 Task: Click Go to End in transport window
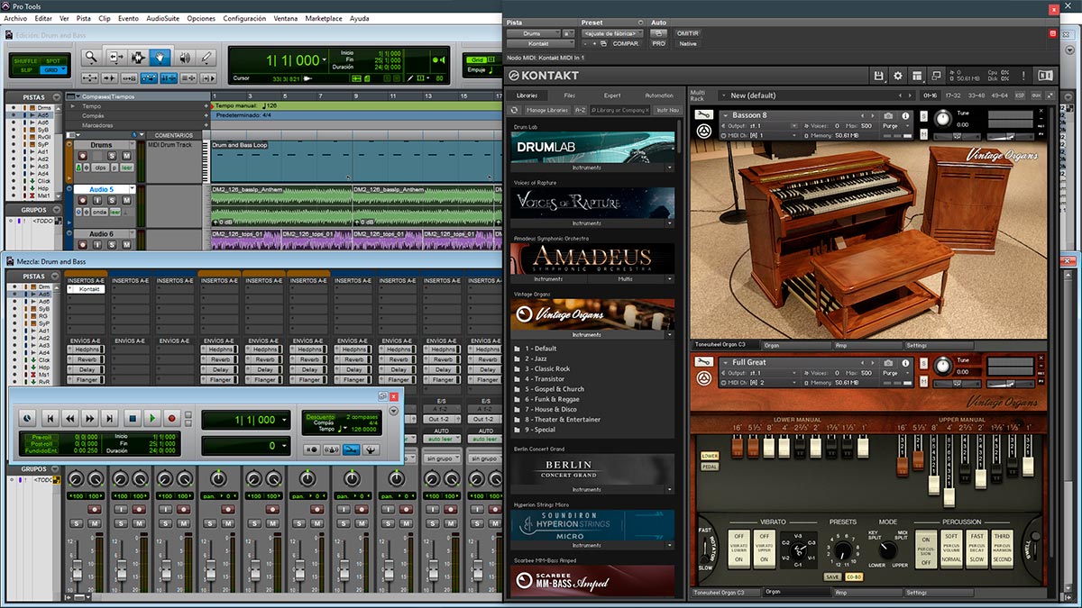tap(110, 419)
